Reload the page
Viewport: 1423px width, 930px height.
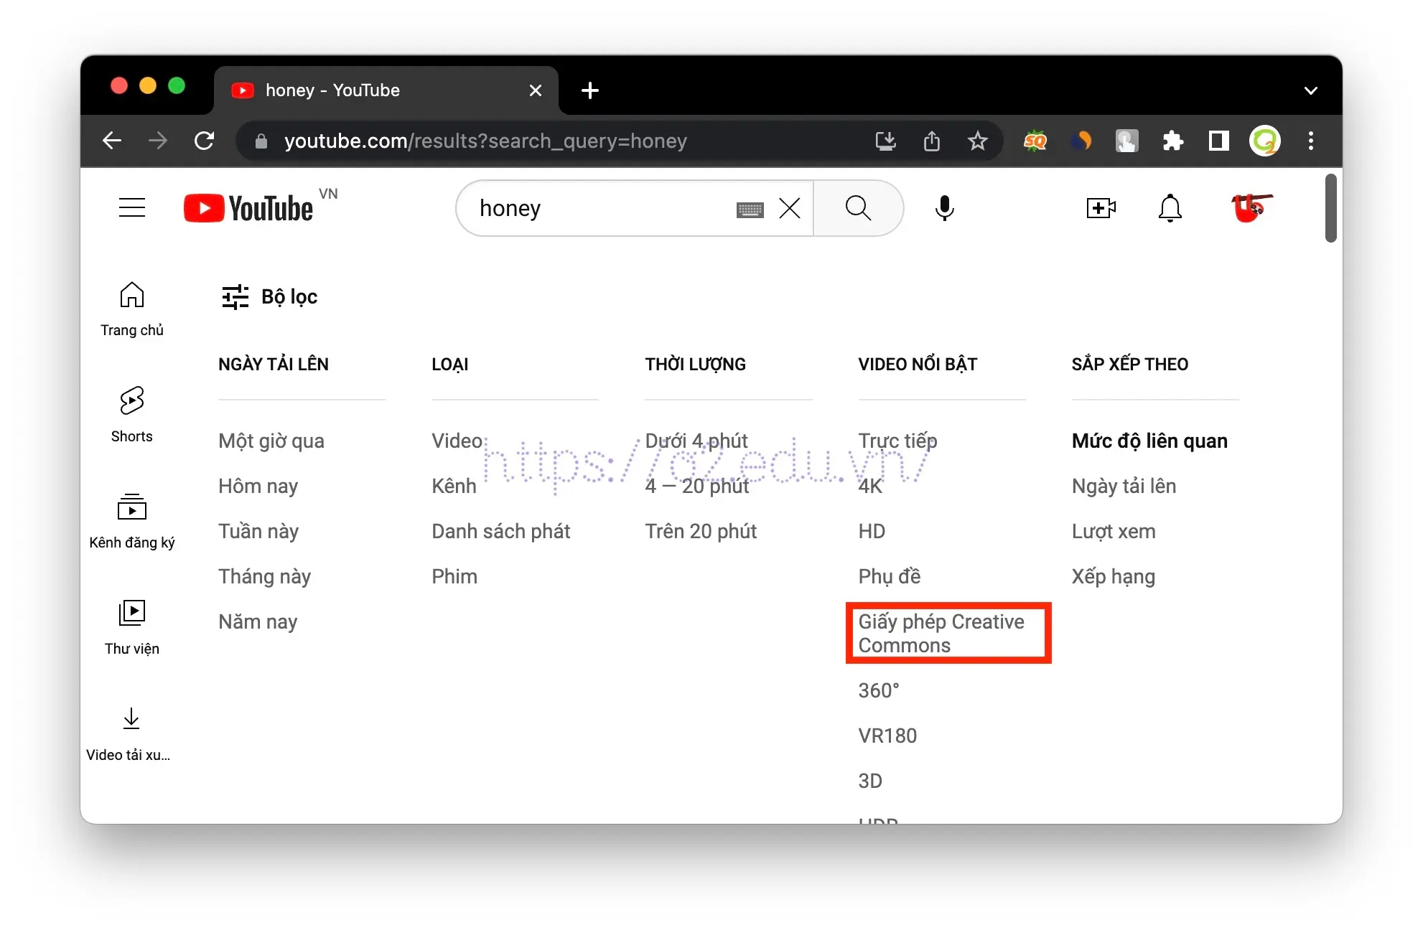[x=205, y=141]
